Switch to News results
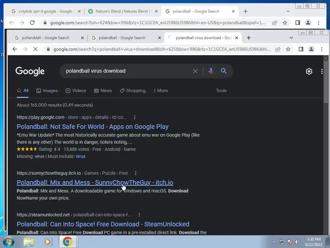The height and width of the screenshot is (248, 330). (103, 91)
